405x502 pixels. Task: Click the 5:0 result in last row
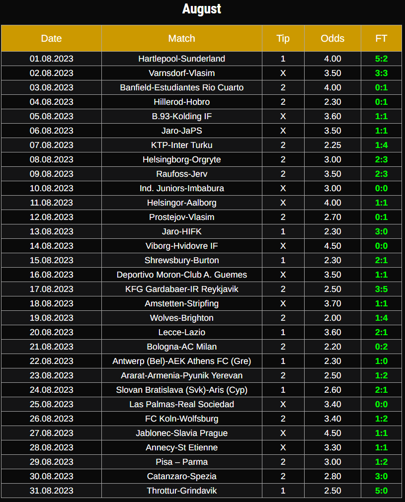(381, 491)
